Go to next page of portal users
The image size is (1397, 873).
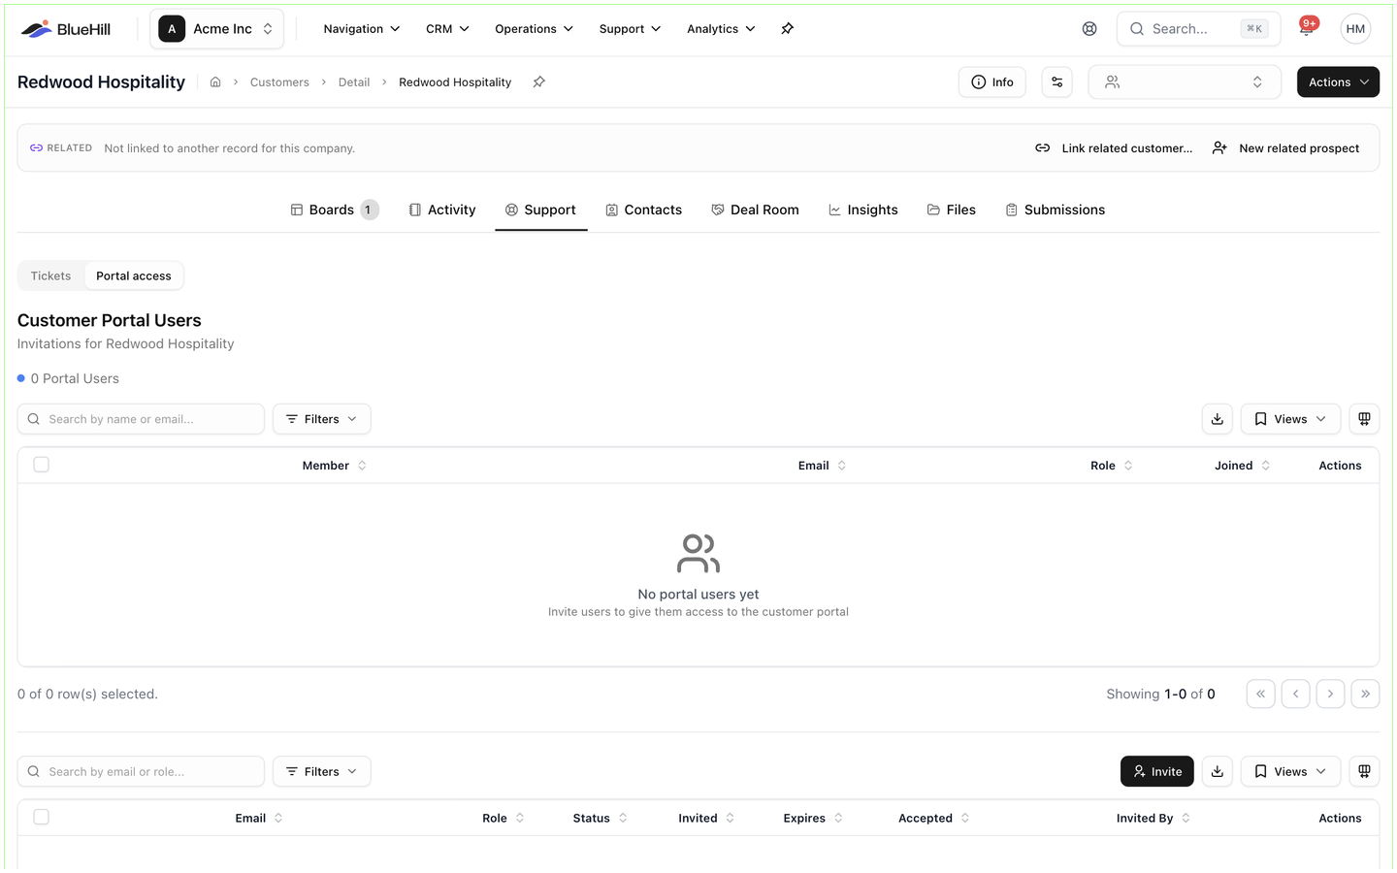(1330, 694)
